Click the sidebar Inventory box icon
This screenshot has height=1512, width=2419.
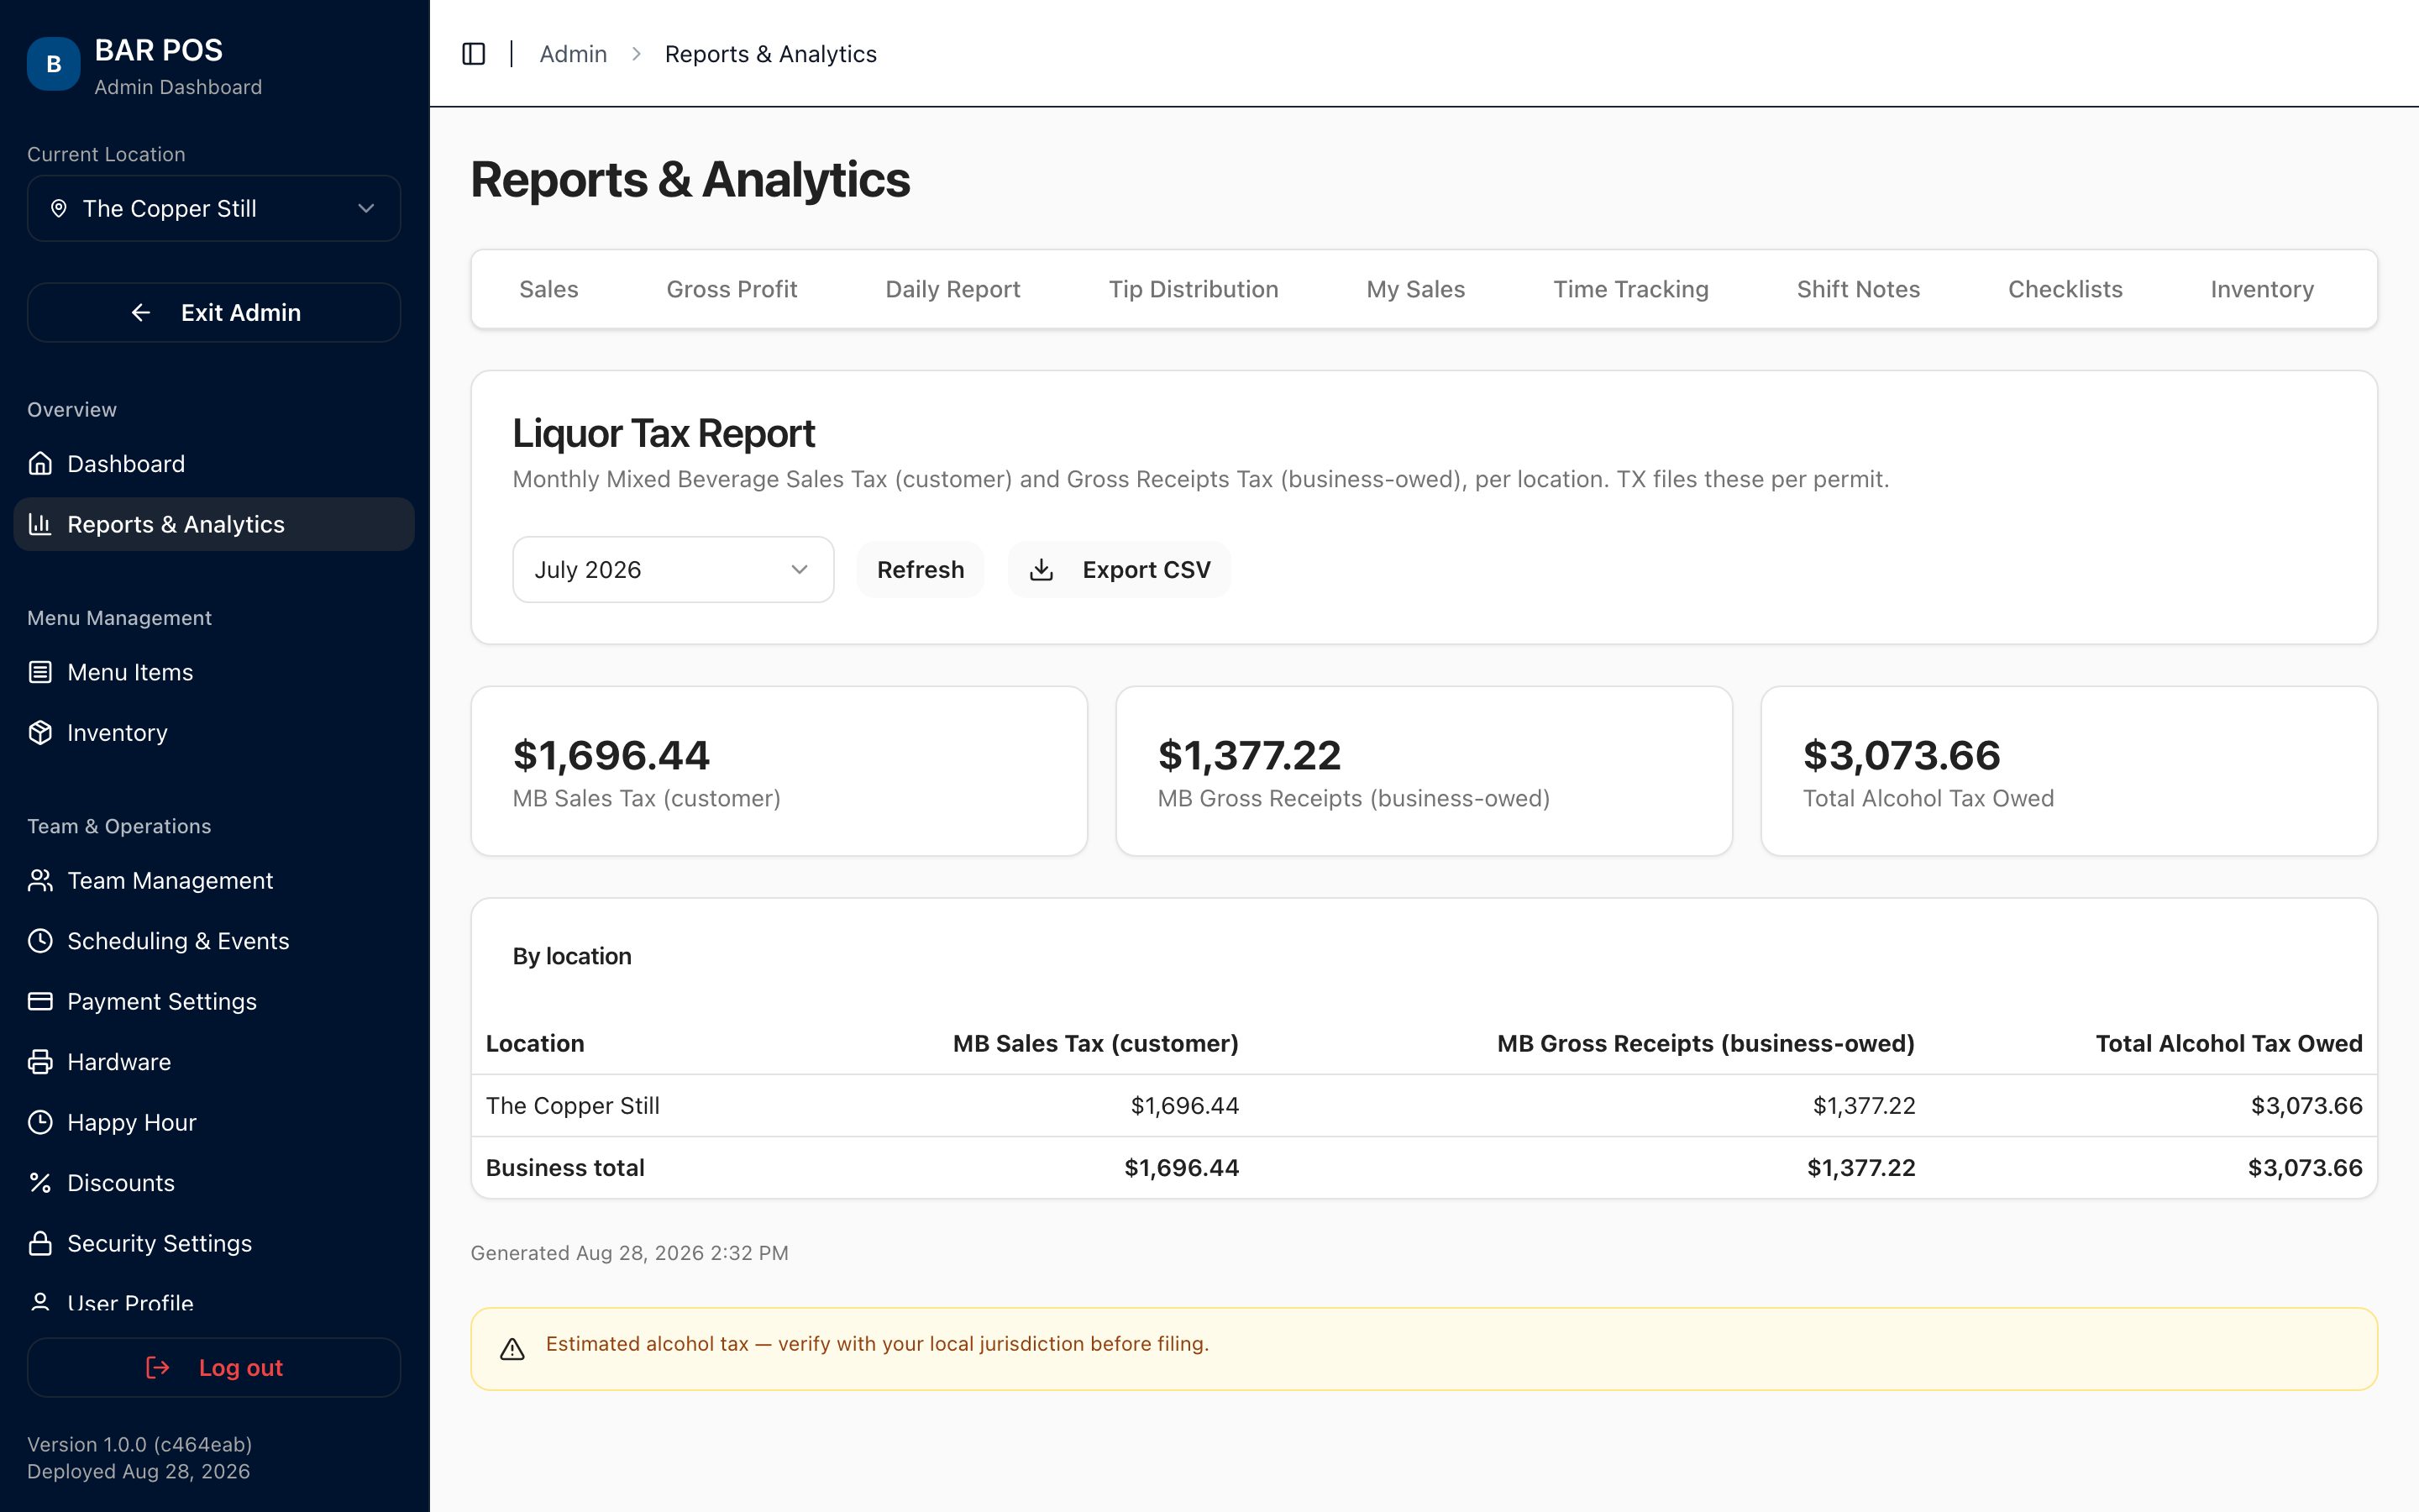[40, 733]
